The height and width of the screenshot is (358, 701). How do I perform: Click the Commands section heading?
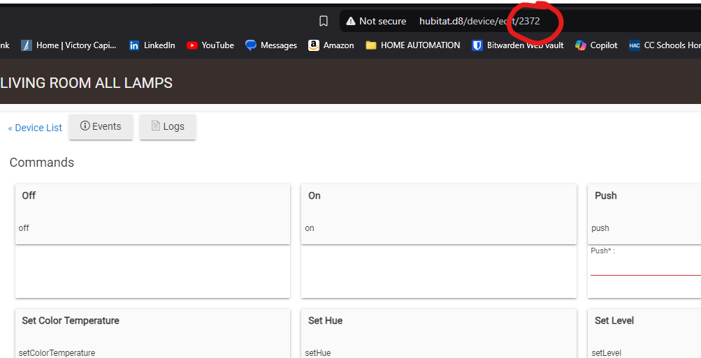[41, 163]
